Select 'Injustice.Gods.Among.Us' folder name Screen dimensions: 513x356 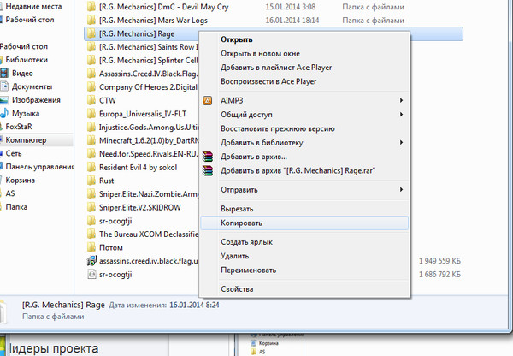pyautogui.click(x=149, y=127)
